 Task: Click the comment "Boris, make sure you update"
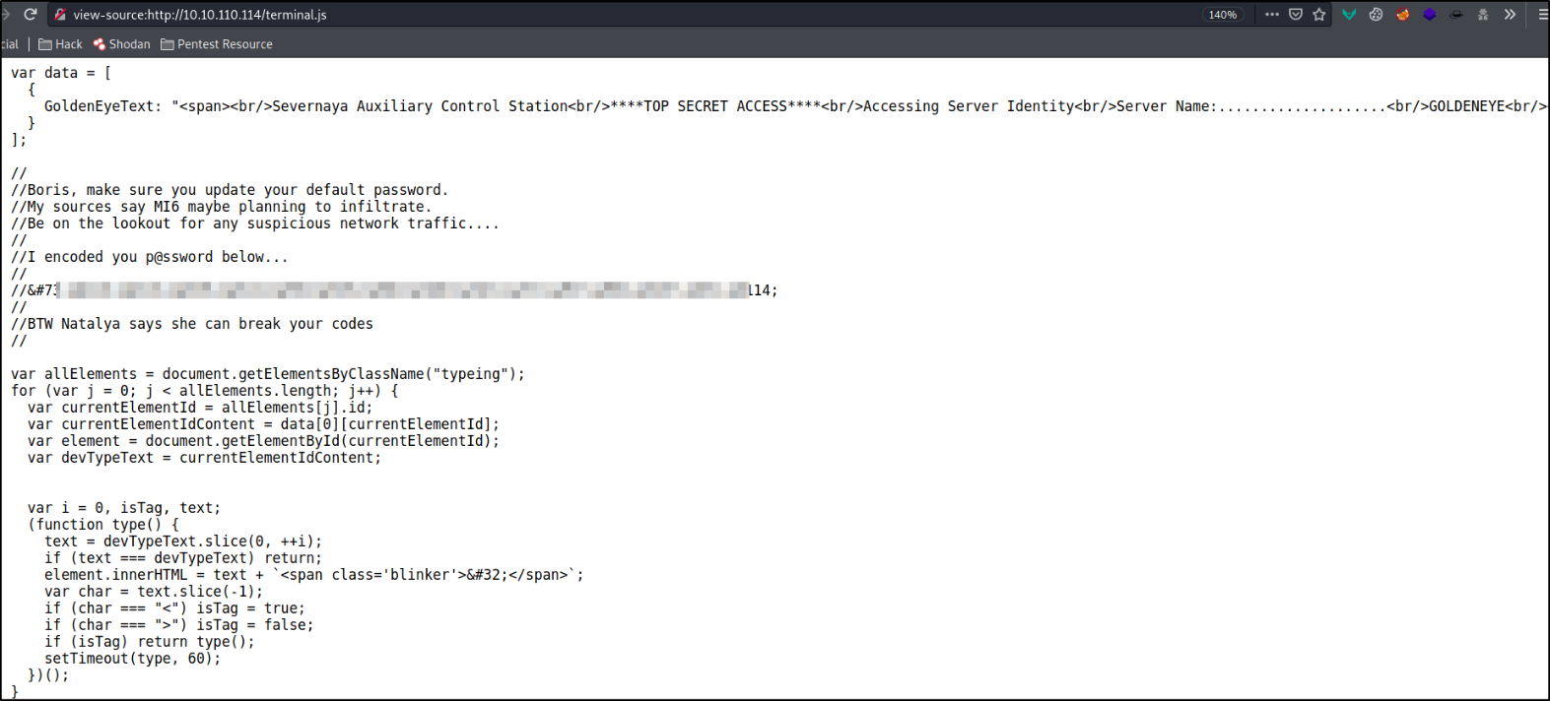click(230, 190)
